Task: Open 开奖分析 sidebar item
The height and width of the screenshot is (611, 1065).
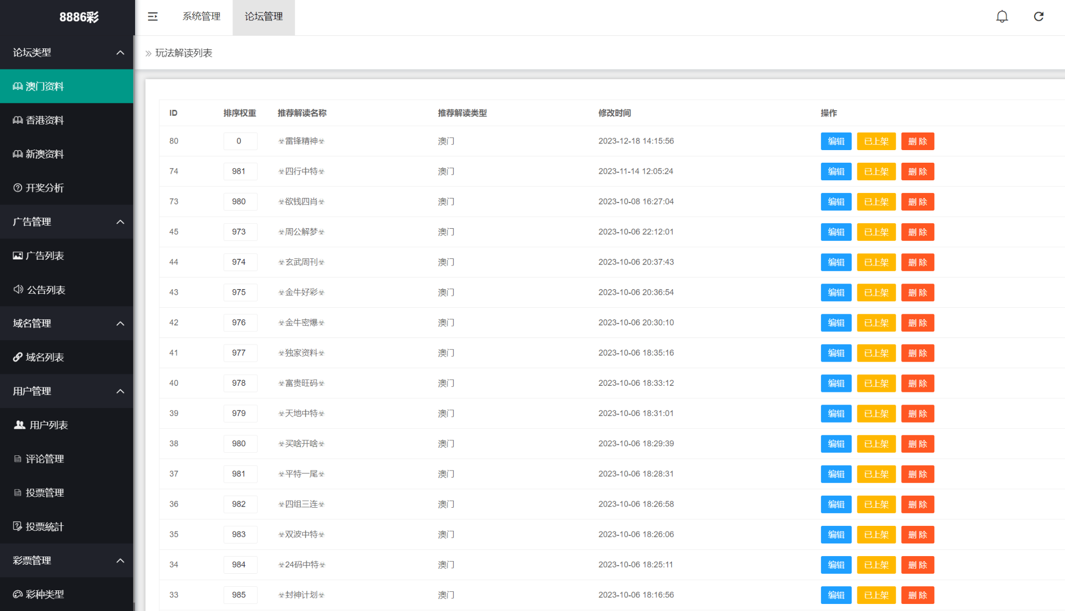Action: coord(44,188)
